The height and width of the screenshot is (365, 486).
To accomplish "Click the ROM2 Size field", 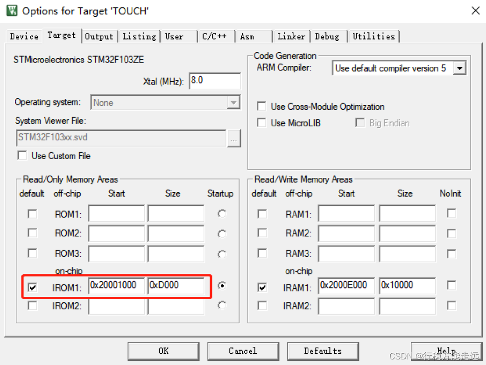I will tap(176, 233).
